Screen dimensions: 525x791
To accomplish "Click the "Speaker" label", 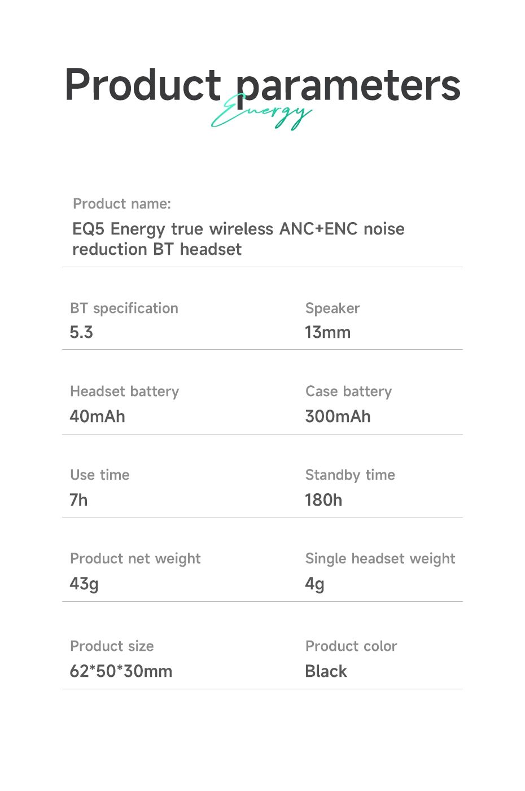I will pos(333,308).
